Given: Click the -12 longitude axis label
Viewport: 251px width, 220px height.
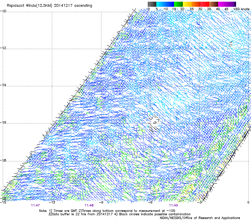Looking at the screenshot, I should pos(52,202).
